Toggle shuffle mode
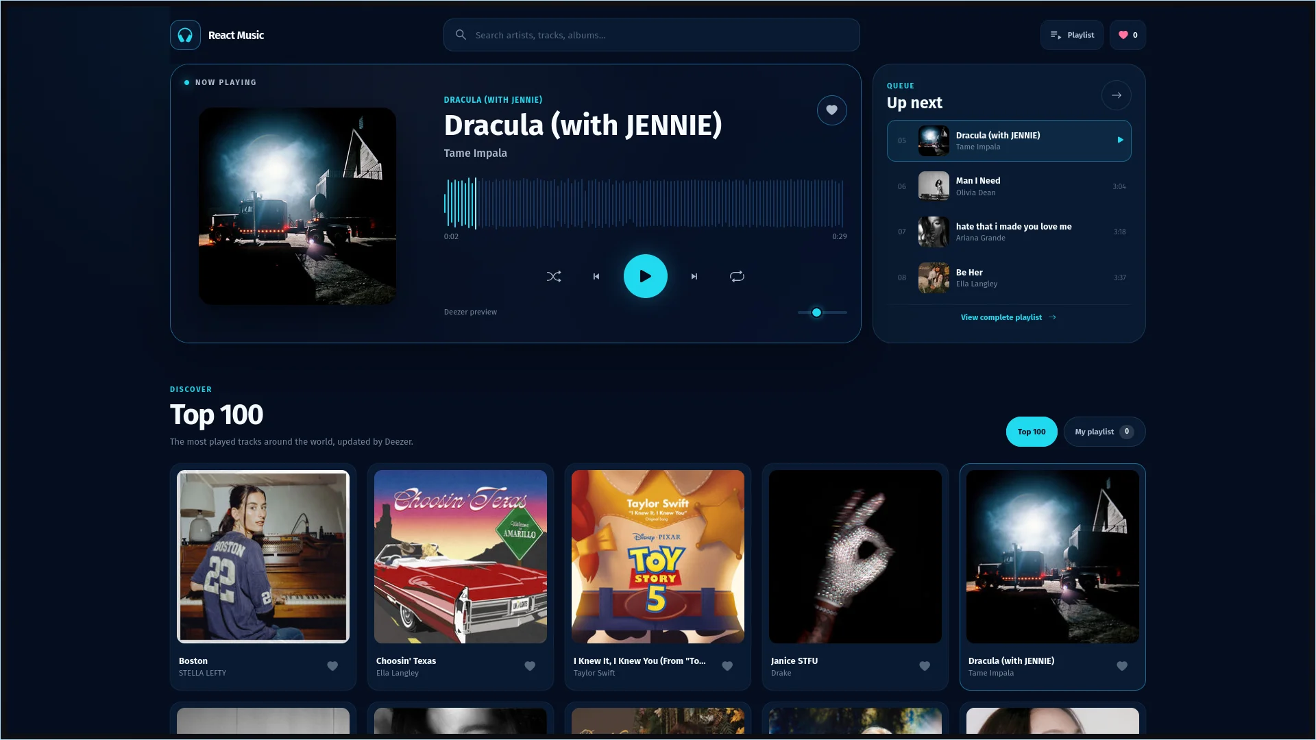This screenshot has height=740, width=1316. [554, 277]
